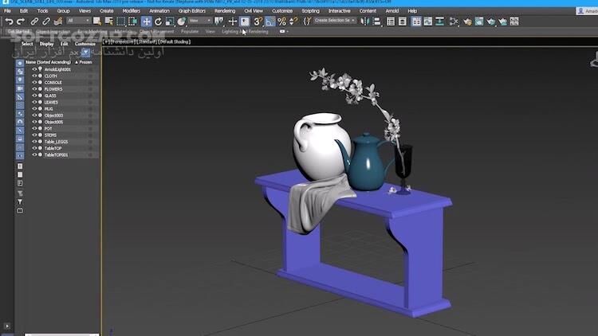Image resolution: width=598 pixels, height=336 pixels.
Task: Open the Scripting menu
Action: coord(310,11)
